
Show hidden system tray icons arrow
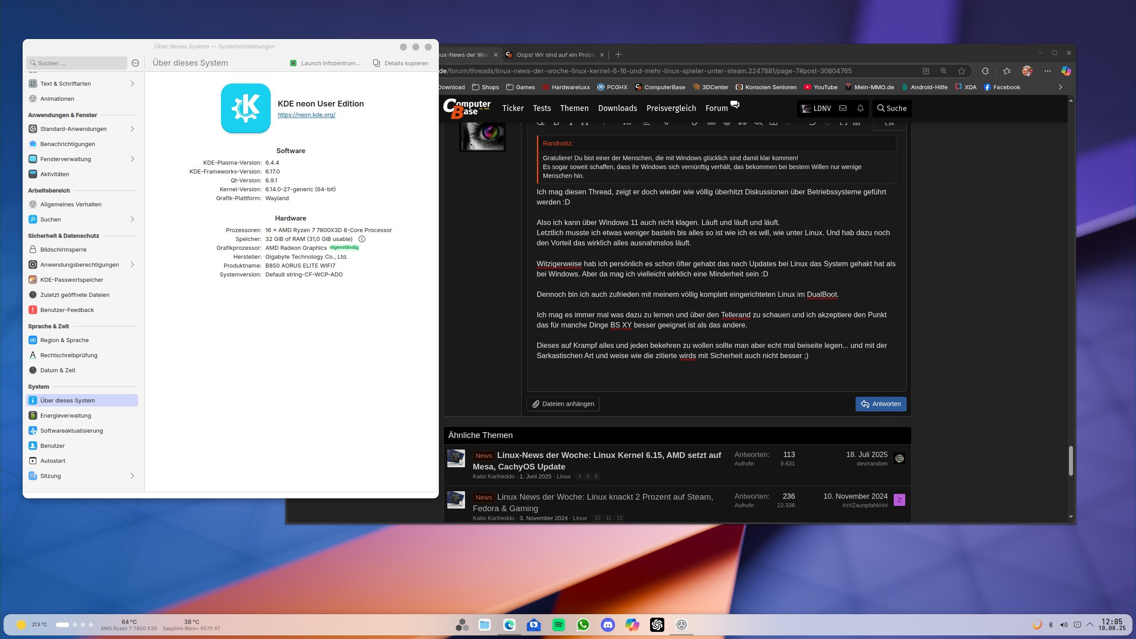(1090, 625)
